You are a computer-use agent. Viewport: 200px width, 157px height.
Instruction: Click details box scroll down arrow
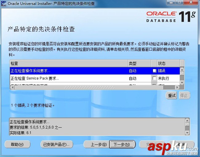(187, 133)
